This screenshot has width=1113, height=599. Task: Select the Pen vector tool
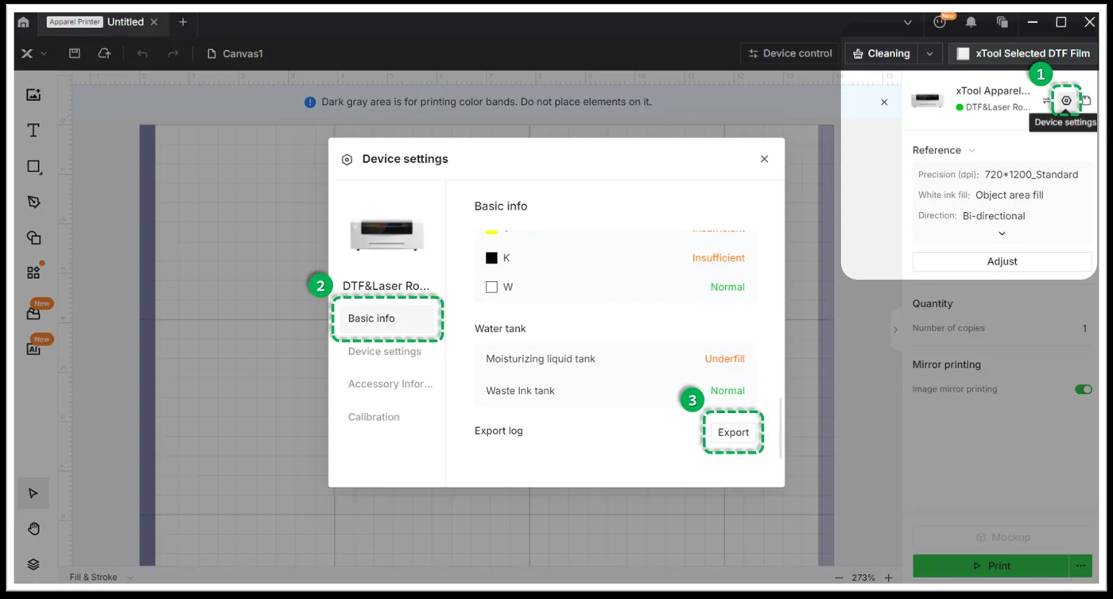[33, 202]
